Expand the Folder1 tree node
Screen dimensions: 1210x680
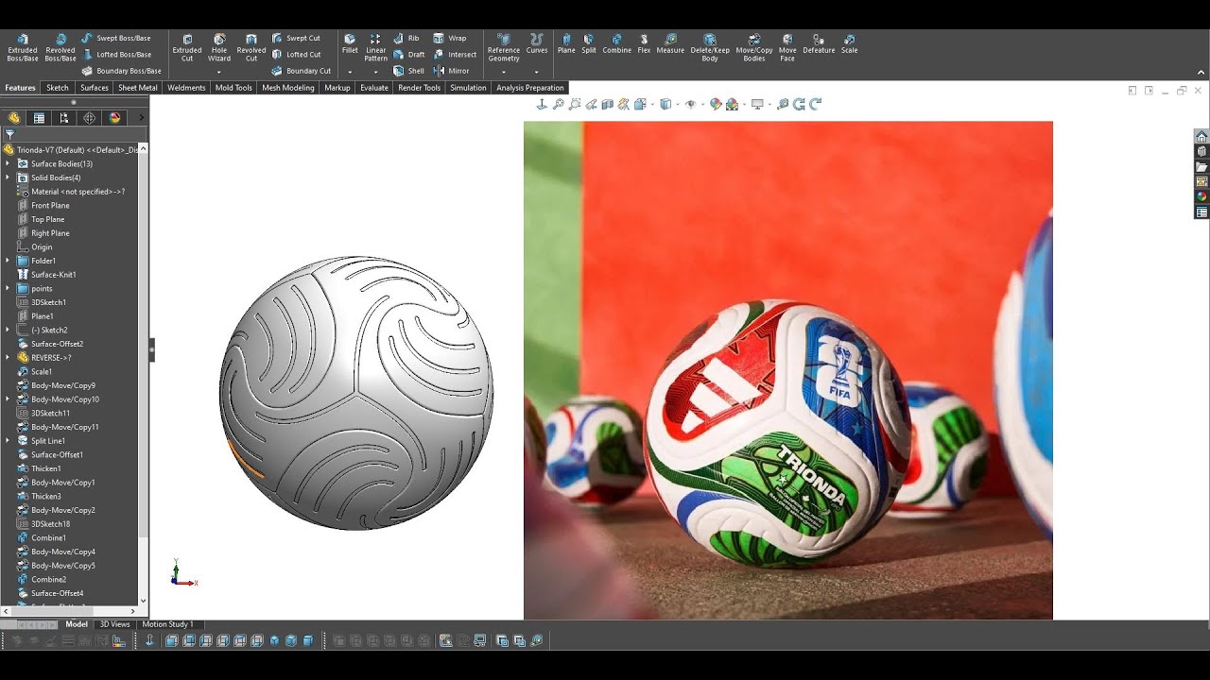[8, 261]
